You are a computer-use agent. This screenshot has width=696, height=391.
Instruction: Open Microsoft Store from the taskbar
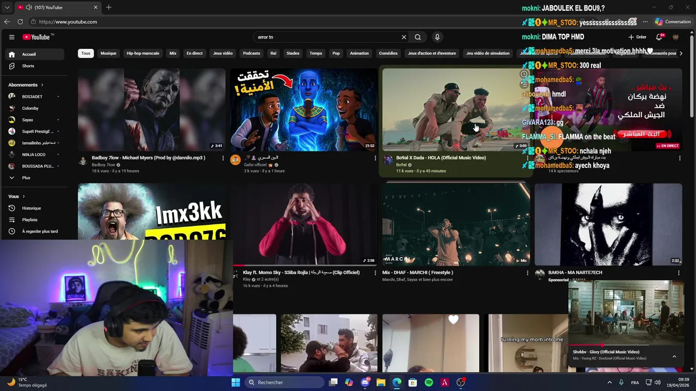click(413, 382)
